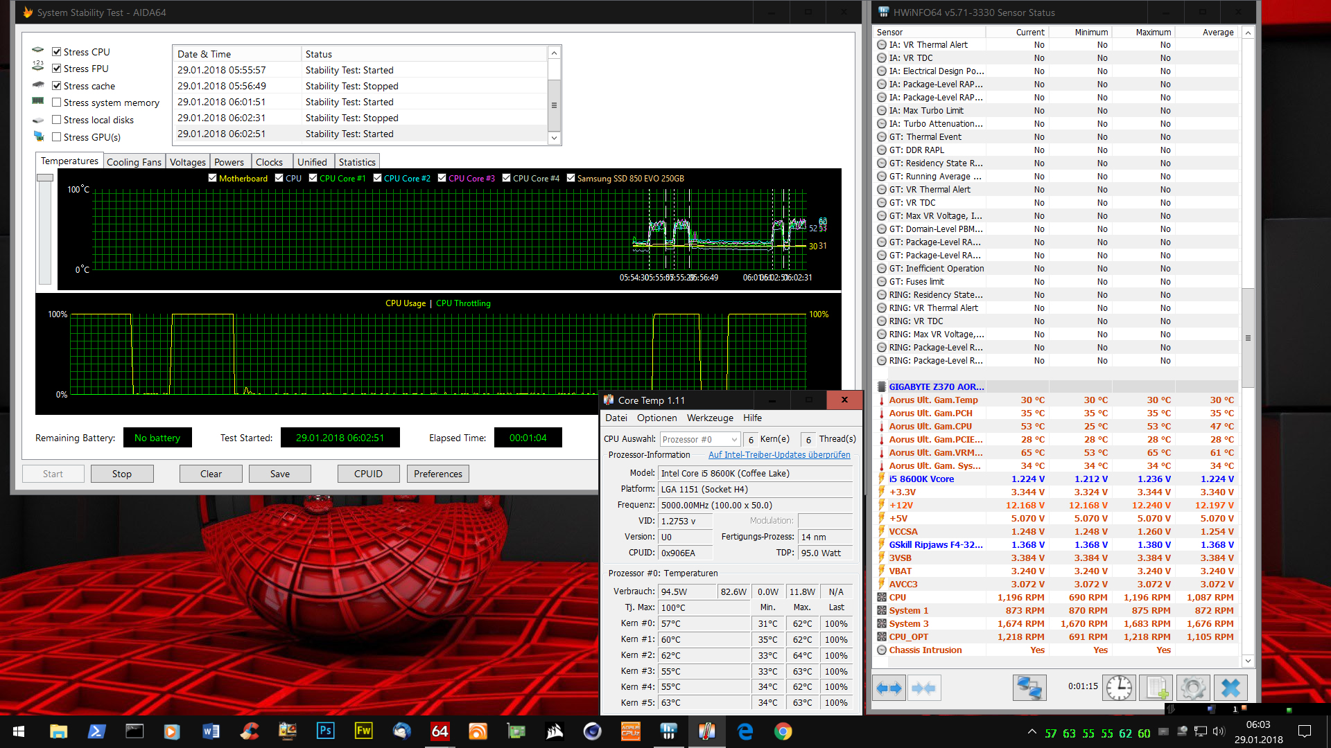Click the Clear button

[x=211, y=474]
